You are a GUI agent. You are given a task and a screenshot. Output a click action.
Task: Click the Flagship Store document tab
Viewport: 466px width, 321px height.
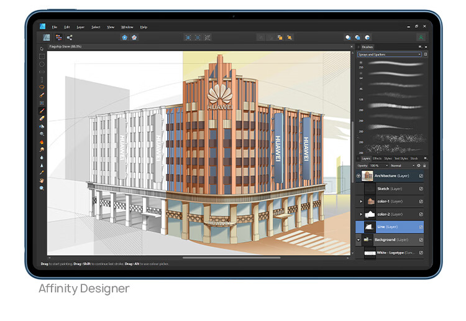65,47
